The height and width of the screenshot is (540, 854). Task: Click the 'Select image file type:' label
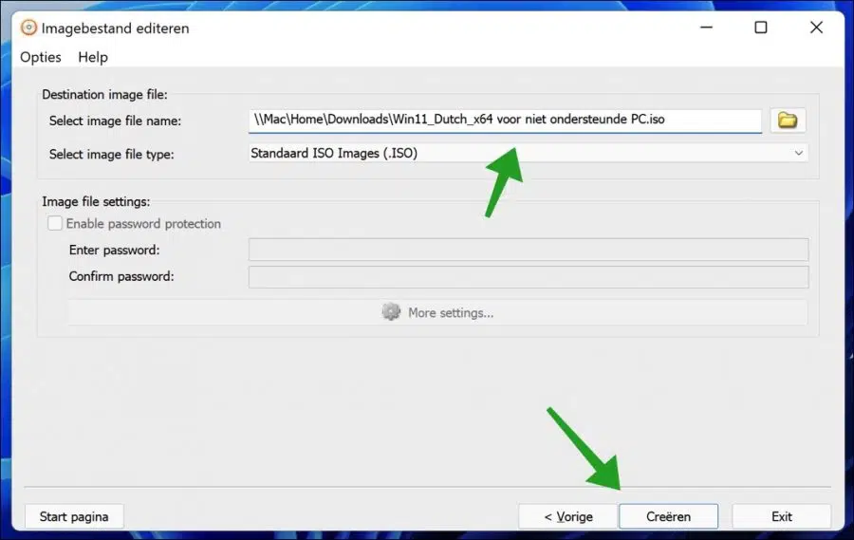[x=112, y=154]
